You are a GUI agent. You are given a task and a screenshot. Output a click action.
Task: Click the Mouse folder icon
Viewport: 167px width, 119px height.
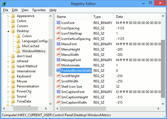[x=13, y=81]
